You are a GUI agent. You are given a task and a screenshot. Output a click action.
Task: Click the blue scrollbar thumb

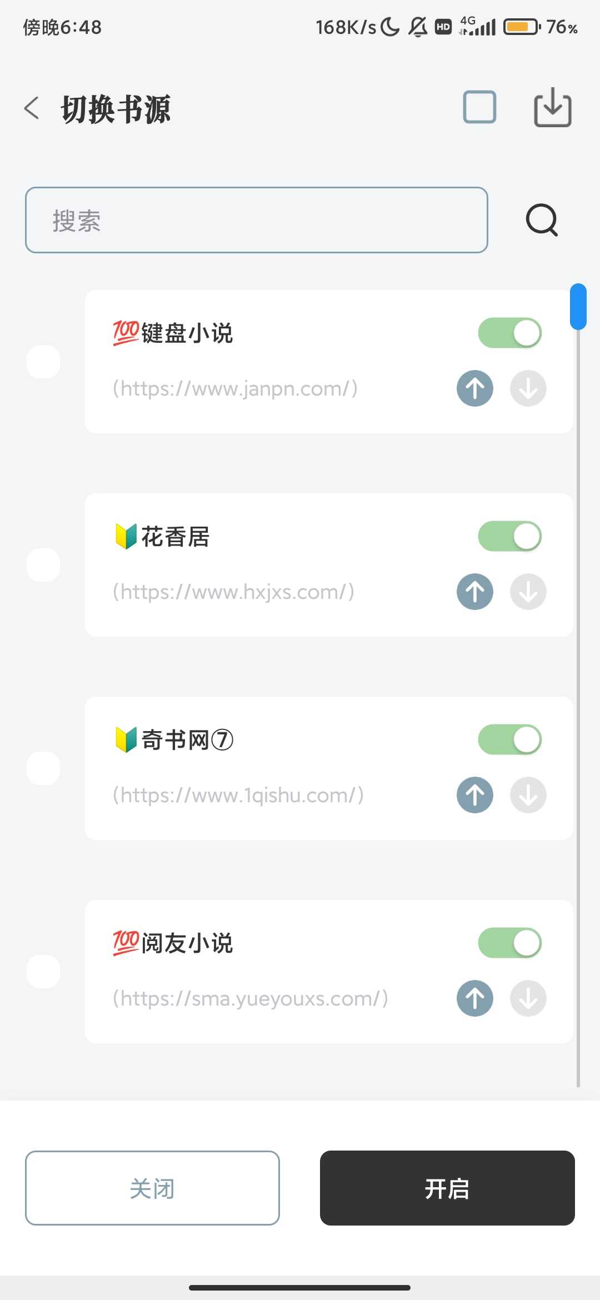[578, 307]
